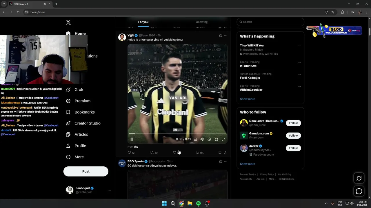Open options for #TURvROM trend

coord(299,63)
